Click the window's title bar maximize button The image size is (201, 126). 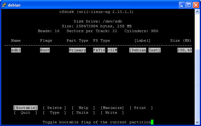(189, 5)
